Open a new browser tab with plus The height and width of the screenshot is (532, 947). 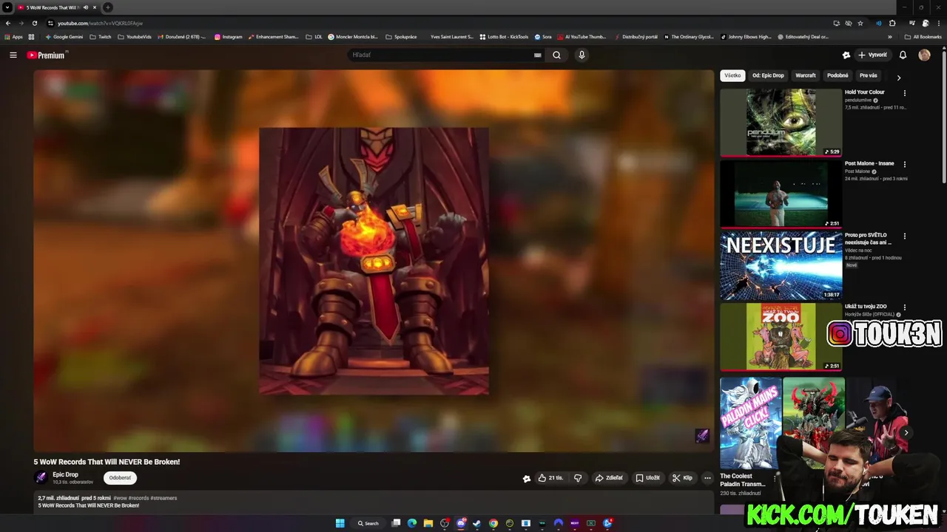(x=108, y=7)
